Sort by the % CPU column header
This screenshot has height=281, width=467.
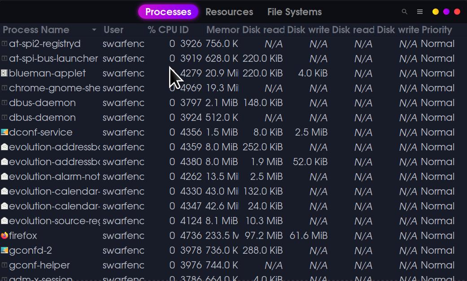pyautogui.click(x=162, y=30)
